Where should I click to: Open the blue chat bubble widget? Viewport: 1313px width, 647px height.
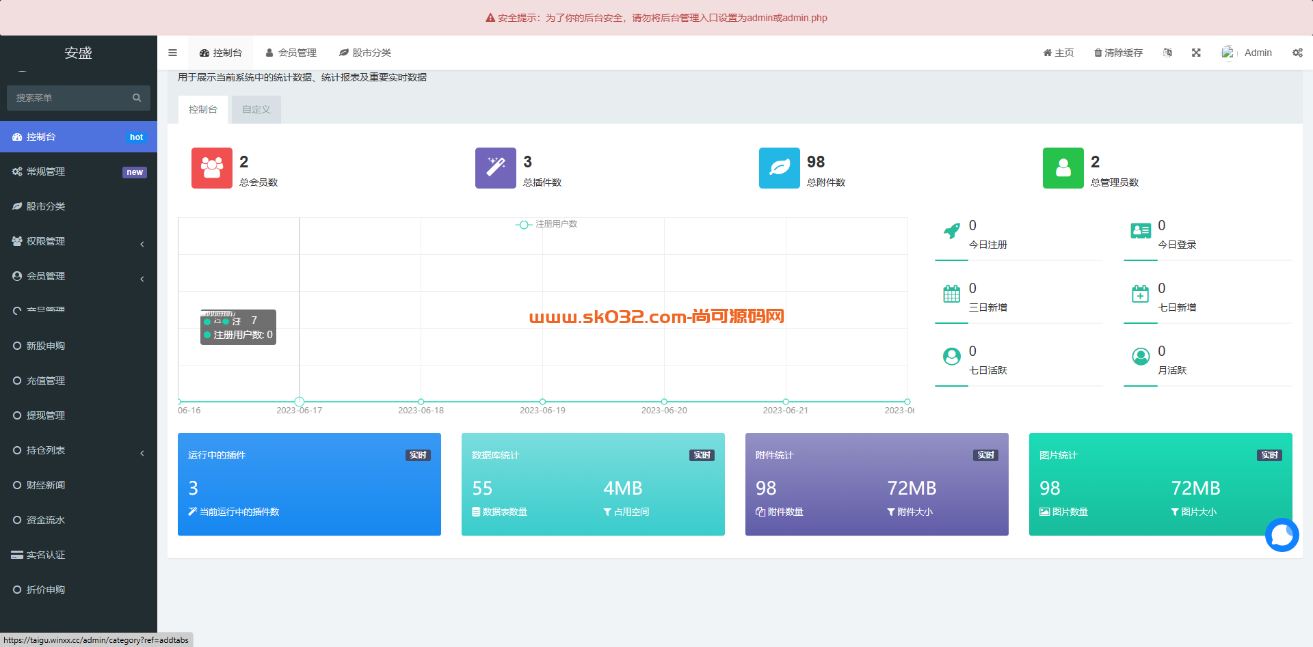click(1282, 535)
